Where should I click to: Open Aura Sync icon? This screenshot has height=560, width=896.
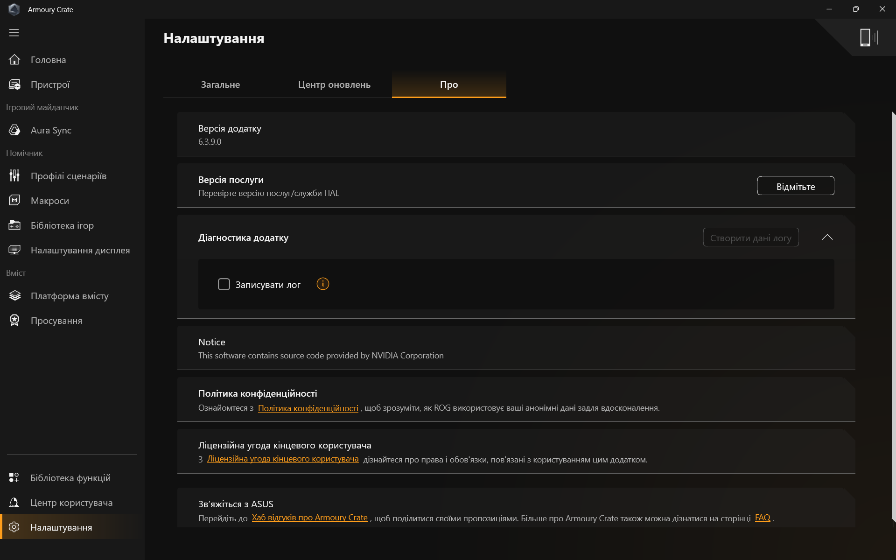tap(14, 130)
